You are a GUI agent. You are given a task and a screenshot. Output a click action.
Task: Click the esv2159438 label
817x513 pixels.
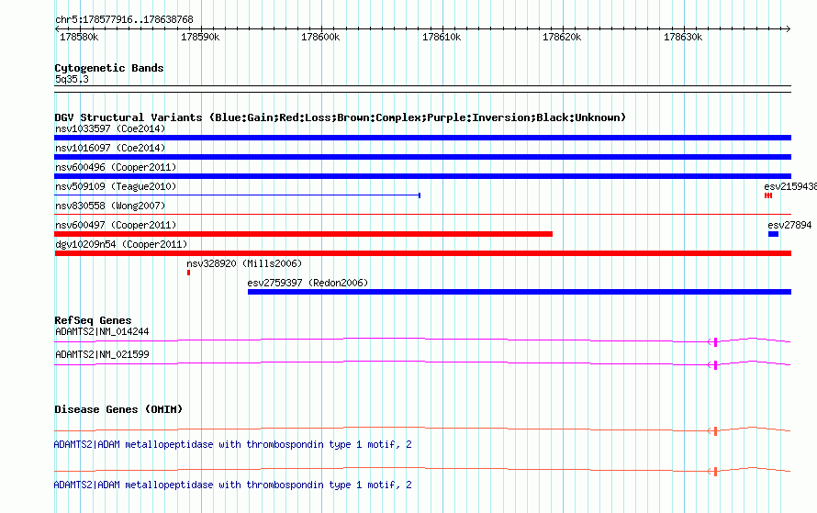[789, 186]
